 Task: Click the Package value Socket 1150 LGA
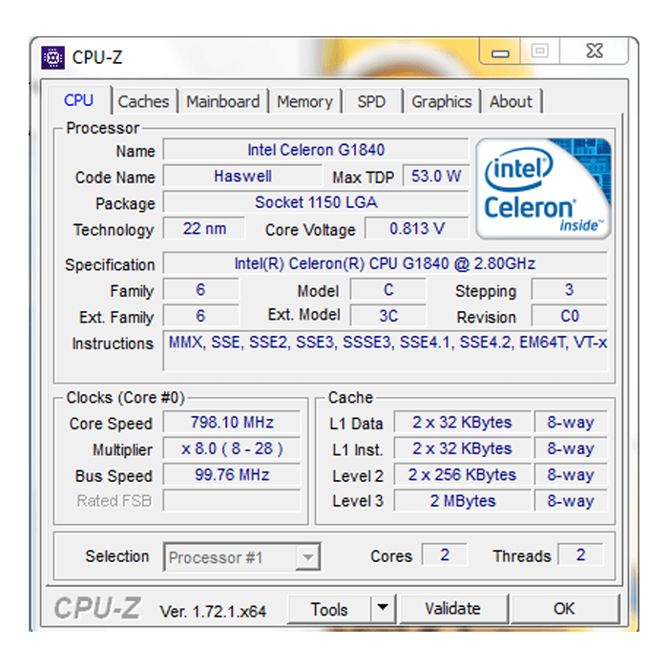coord(316,202)
